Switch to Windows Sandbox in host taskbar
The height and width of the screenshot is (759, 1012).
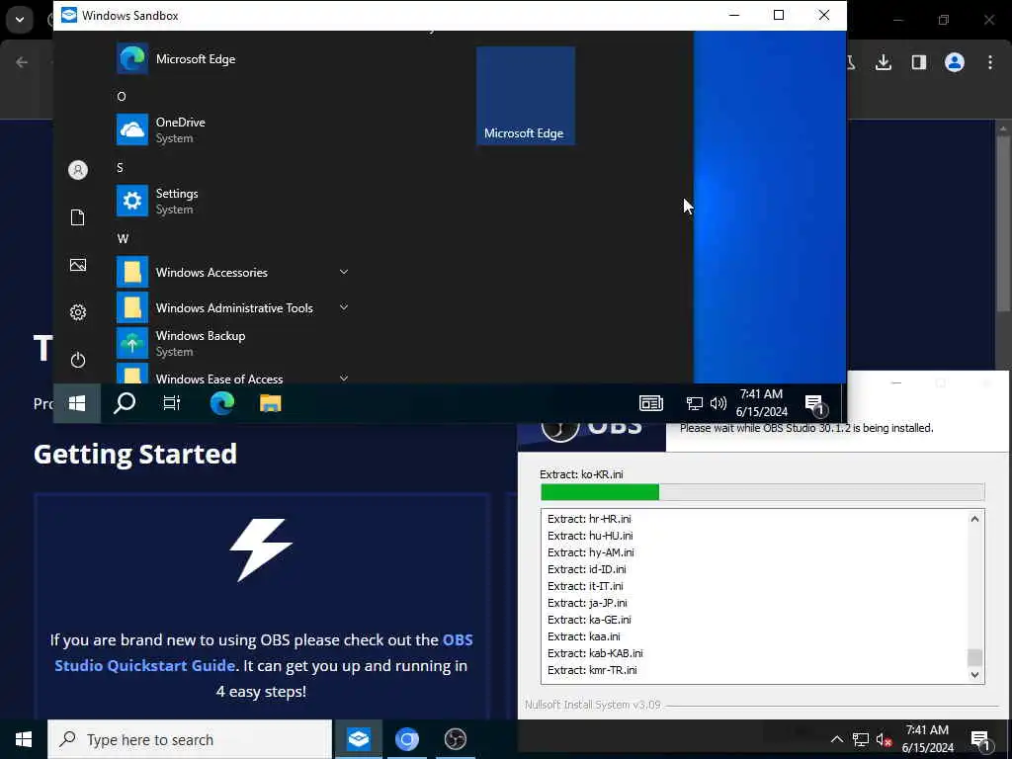point(358,739)
